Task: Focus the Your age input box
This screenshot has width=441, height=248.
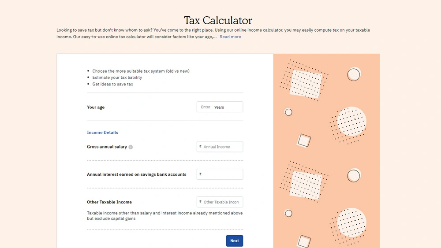Action: point(220,107)
